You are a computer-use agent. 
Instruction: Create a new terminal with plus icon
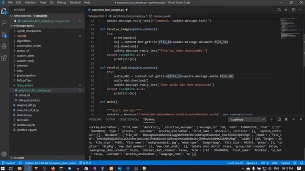(272, 119)
